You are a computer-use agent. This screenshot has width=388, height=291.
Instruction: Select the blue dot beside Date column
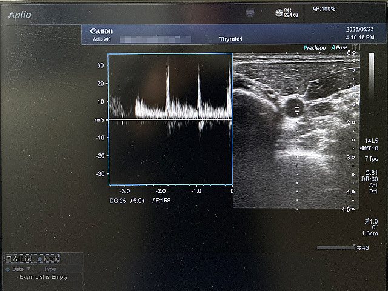pos(7,269)
